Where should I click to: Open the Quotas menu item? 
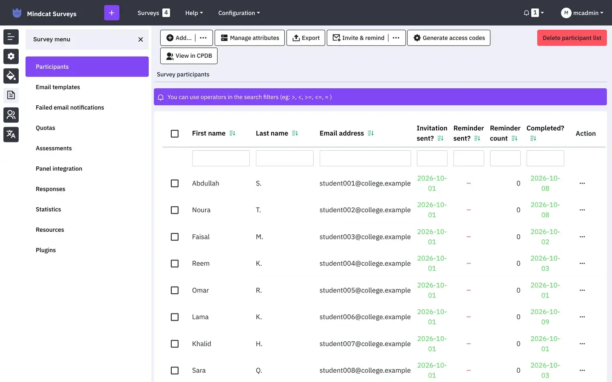45,128
